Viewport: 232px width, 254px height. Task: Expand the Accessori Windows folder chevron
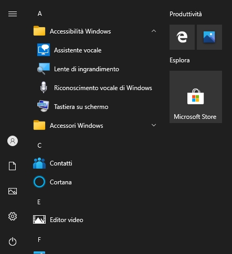coord(154,125)
